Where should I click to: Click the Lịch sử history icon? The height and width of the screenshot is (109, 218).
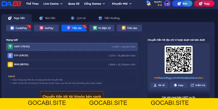click(x=72, y=18)
